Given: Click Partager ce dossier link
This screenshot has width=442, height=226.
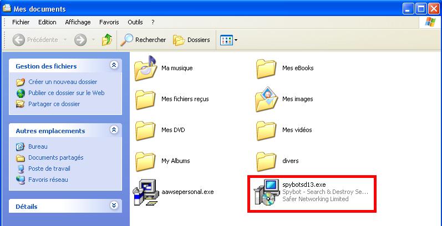Looking at the screenshot, I should (54, 104).
